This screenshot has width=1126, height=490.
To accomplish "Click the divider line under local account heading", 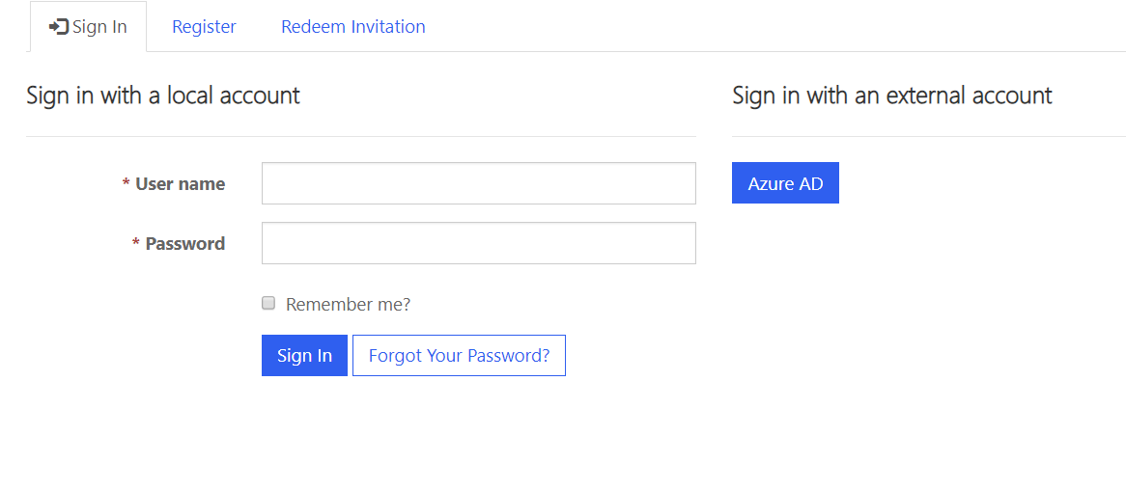I will 360,136.
